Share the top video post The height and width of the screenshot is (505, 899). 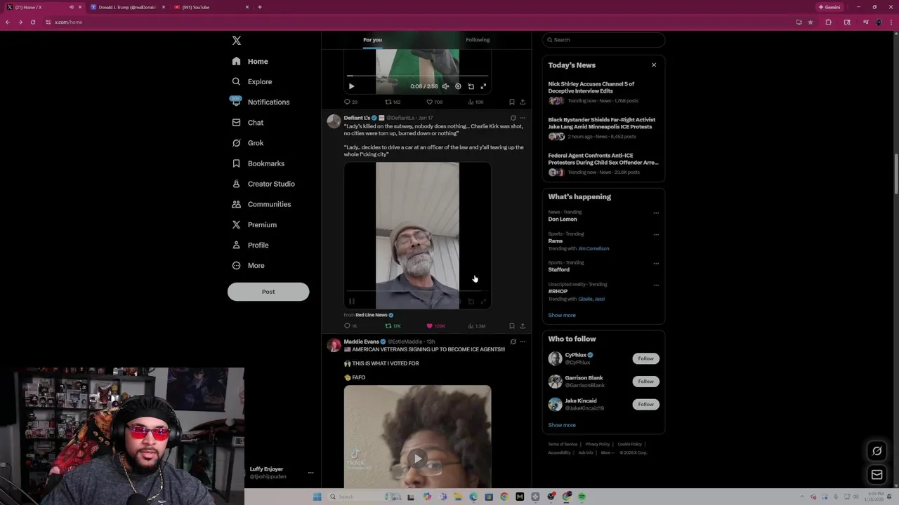click(x=523, y=102)
